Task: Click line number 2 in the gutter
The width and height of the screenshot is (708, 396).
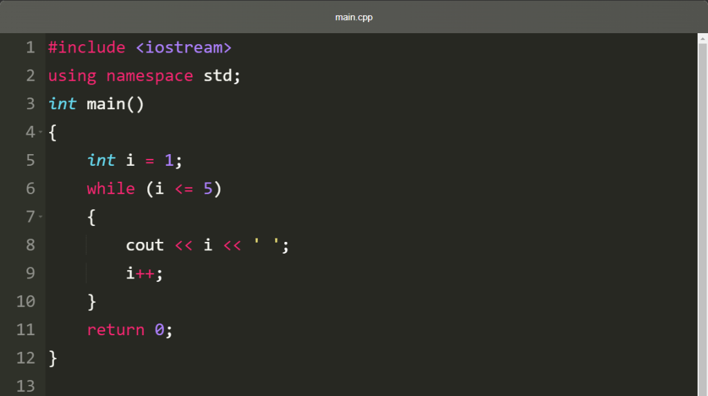Action: pos(30,75)
